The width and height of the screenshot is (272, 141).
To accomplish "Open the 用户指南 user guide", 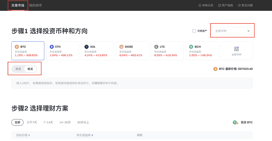I will 226,5.
